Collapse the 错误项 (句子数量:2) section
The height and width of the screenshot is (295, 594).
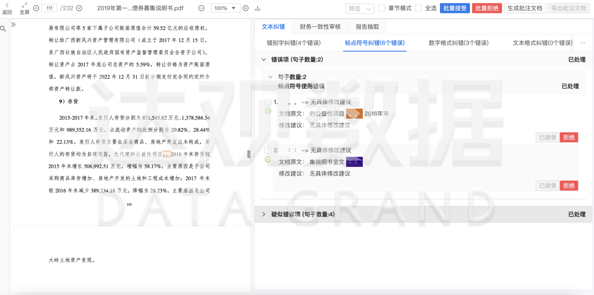click(x=264, y=59)
